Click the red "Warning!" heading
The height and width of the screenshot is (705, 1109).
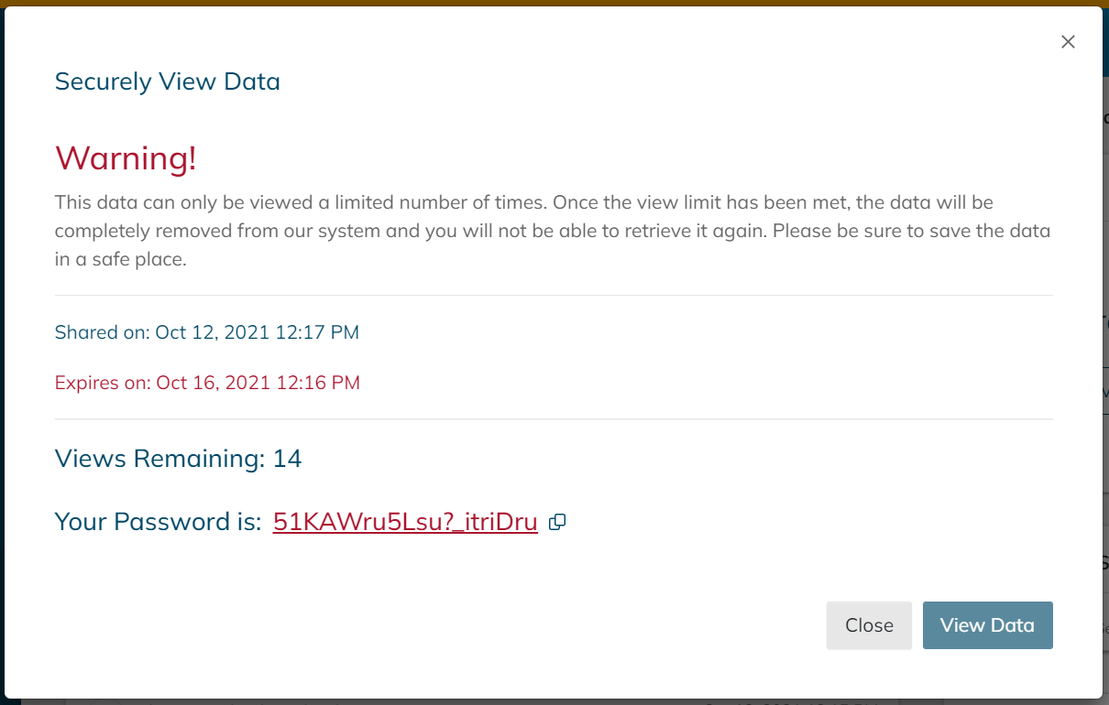126,158
